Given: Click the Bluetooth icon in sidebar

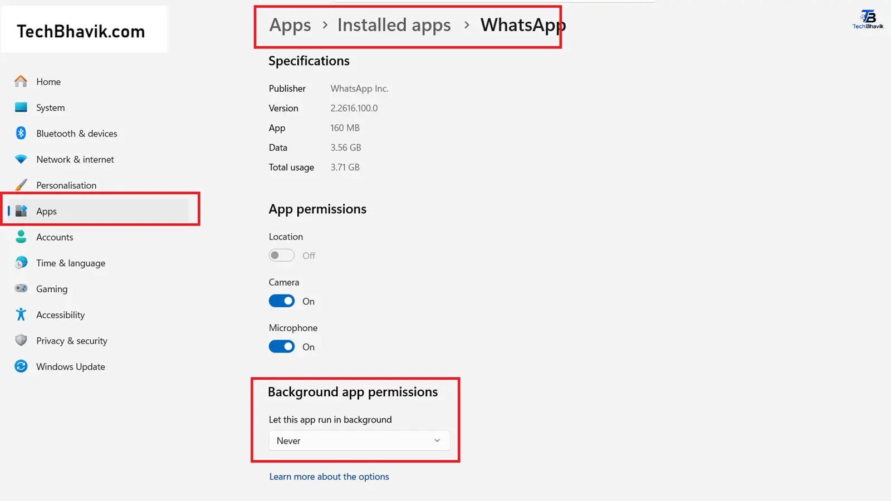Looking at the screenshot, I should pos(21,133).
